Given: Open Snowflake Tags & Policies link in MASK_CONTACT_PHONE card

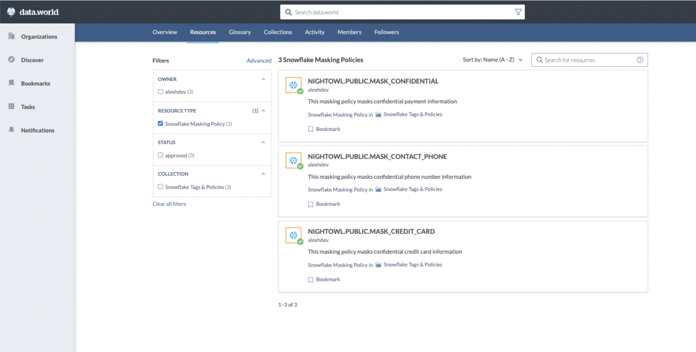Looking at the screenshot, I should click(413, 190).
